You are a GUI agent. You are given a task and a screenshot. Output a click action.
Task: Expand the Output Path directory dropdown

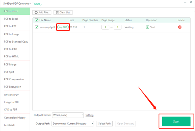(x=73, y=124)
